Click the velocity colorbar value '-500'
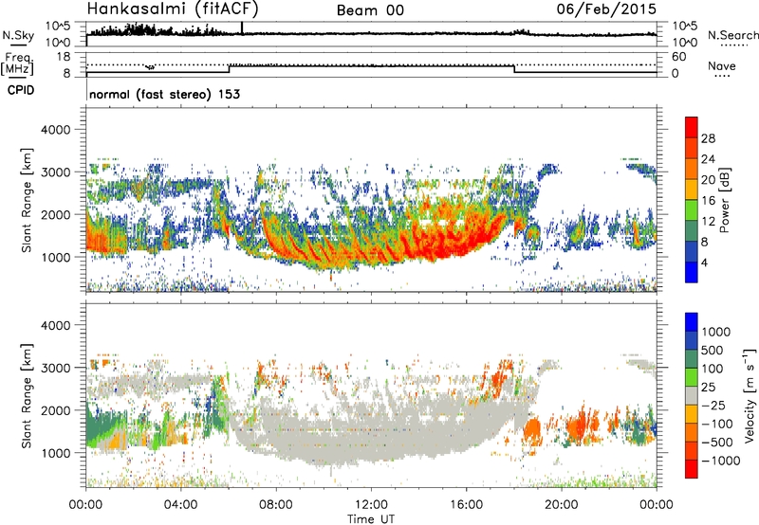 point(719,442)
